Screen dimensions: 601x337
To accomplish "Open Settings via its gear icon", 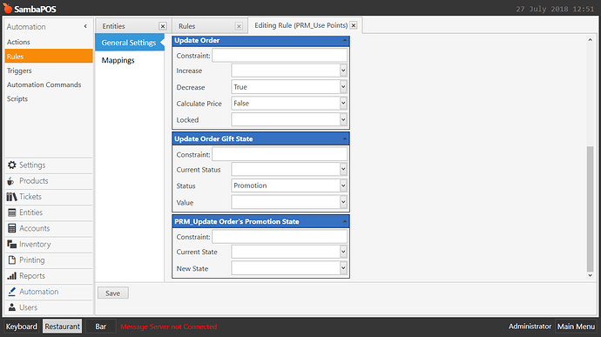I will pos(12,165).
